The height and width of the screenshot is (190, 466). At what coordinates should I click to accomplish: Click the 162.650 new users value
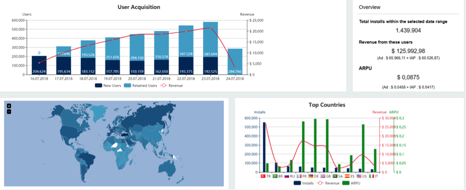[161, 72]
